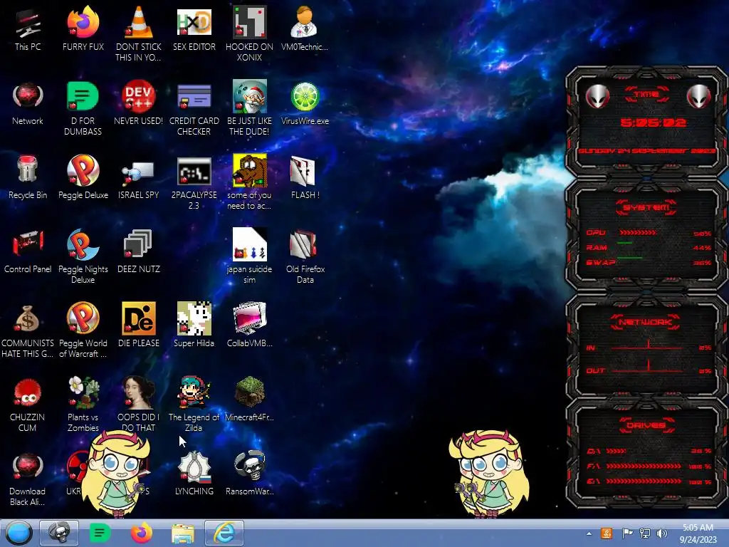Image resolution: width=729 pixels, height=547 pixels.
Task: Launch the NEVER USED! Dev C++ shortcut
Action: click(138, 103)
